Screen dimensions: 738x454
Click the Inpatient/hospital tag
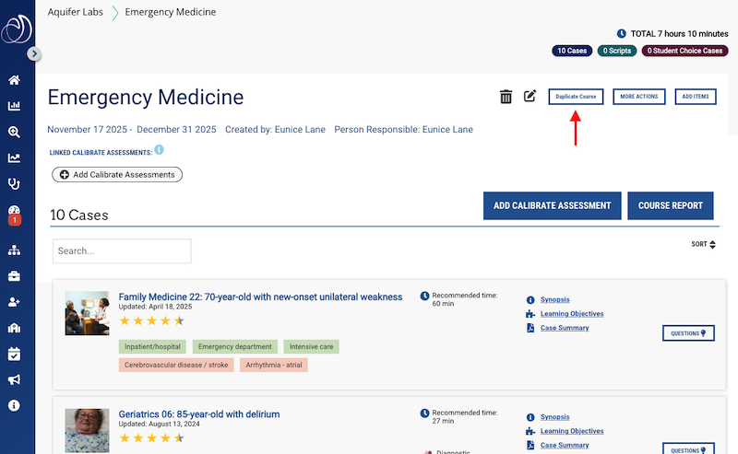pyautogui.click(x=152, y=347)
